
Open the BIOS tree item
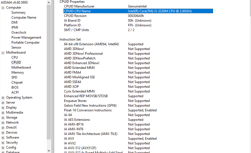click(15, 87)
